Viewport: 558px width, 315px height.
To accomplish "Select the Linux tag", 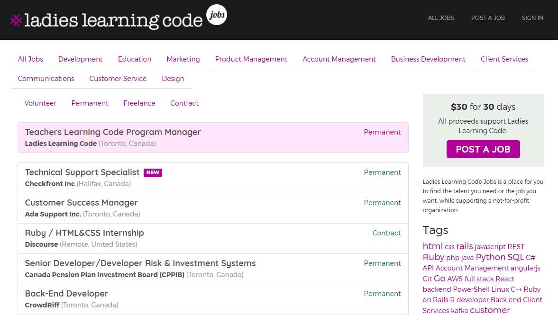I will [x=500, y=290].
